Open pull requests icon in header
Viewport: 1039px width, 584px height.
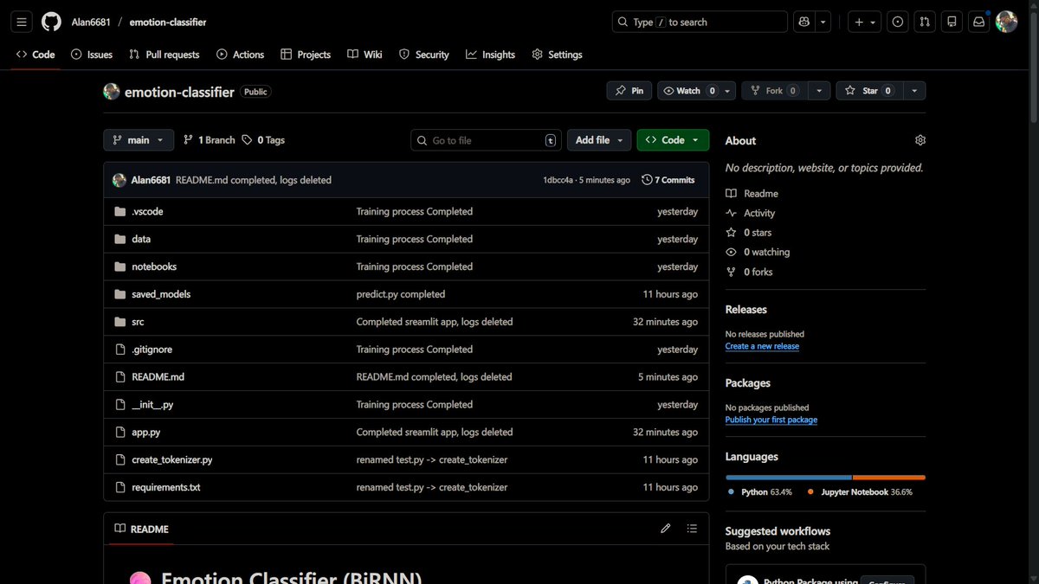pyautogui.click(x=925, y=22)
